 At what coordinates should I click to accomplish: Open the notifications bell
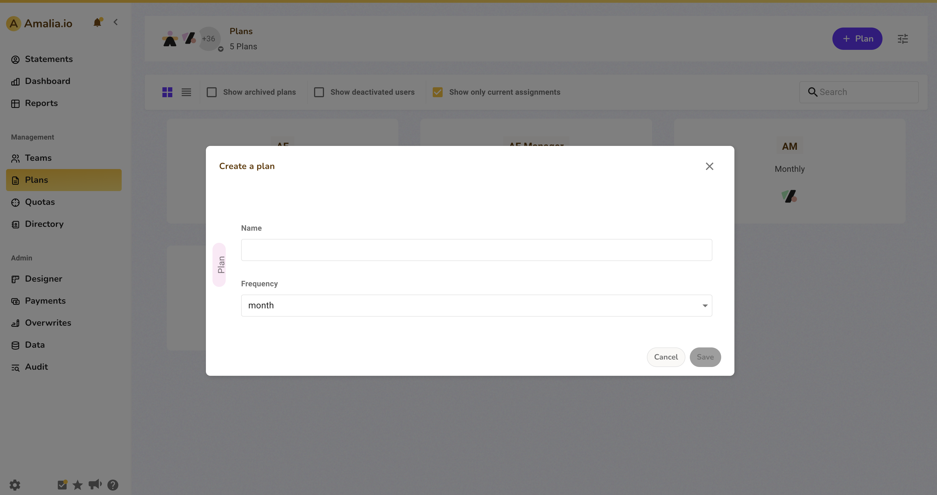tap(97, 23)
